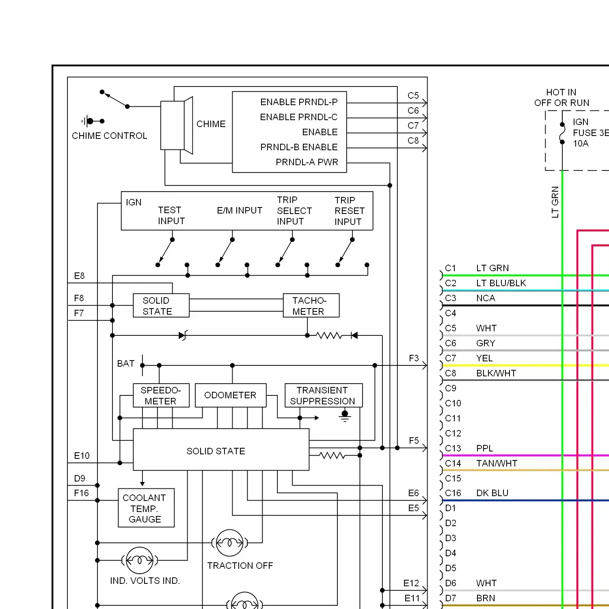Screen dimensions: 609x609
Task: Click the IGN fuse symbol
Action: 562,133
